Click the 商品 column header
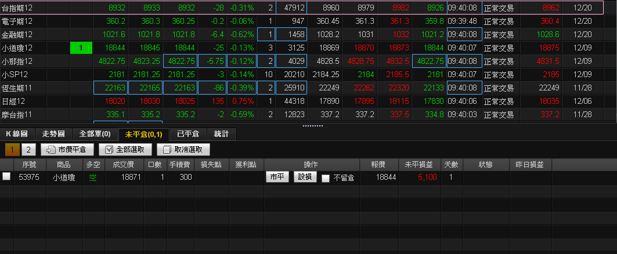The height and width of the screenshot is (254, 617). pos(64,165)
